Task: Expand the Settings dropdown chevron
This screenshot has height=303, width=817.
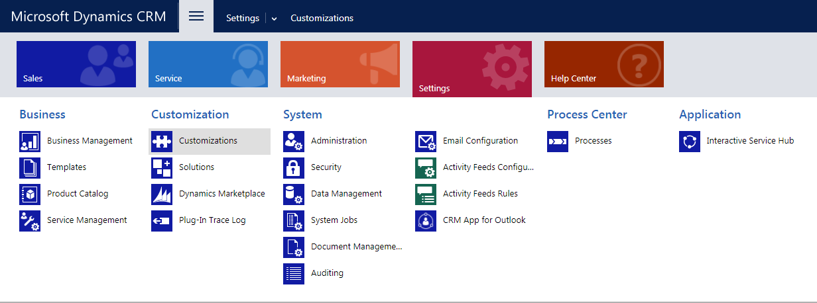Action: tap(274, 19)
